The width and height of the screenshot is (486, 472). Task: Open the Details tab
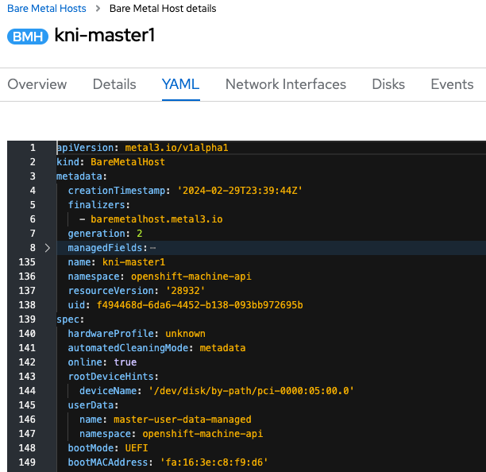click(114, 84)
